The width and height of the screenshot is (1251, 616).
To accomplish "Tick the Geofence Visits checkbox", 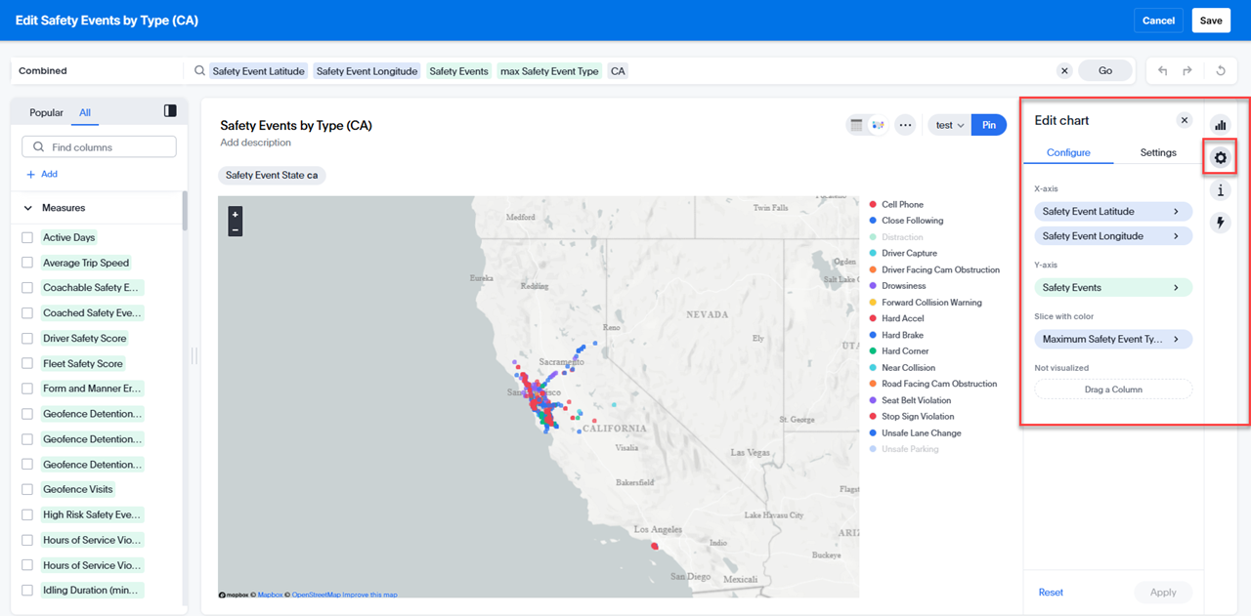I will pyautogui.click(x=27, y=490).
